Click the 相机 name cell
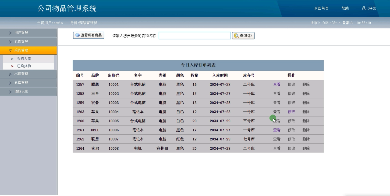The image size is (390, 196). point(138,149)
